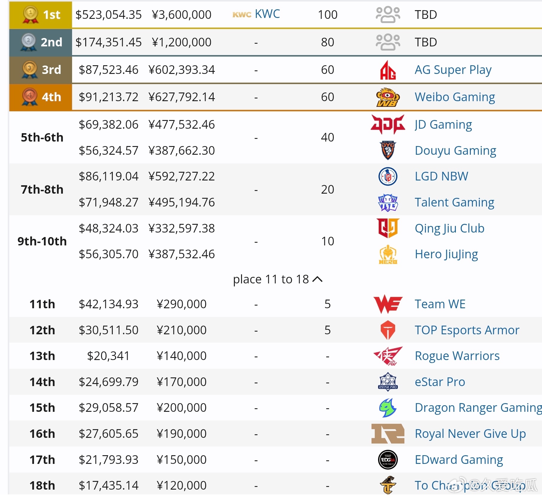Image resolution: width=542 pixels, height=498 pixels.
Task: Follow the Douyu Gaming link
Action: (456, 151)
